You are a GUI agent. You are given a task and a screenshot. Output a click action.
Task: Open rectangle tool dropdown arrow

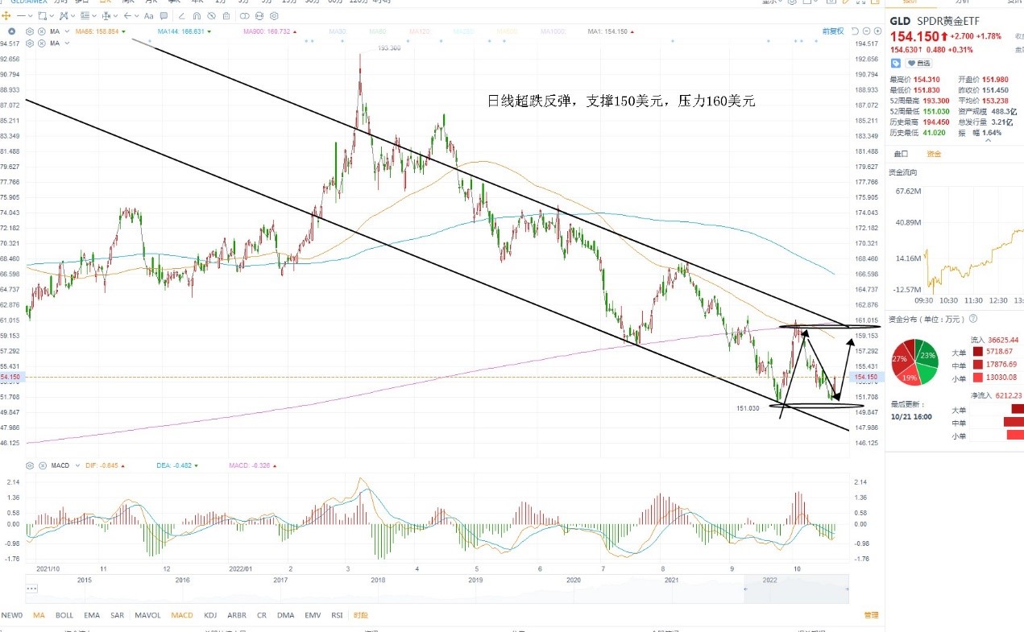tap(52, 16)
